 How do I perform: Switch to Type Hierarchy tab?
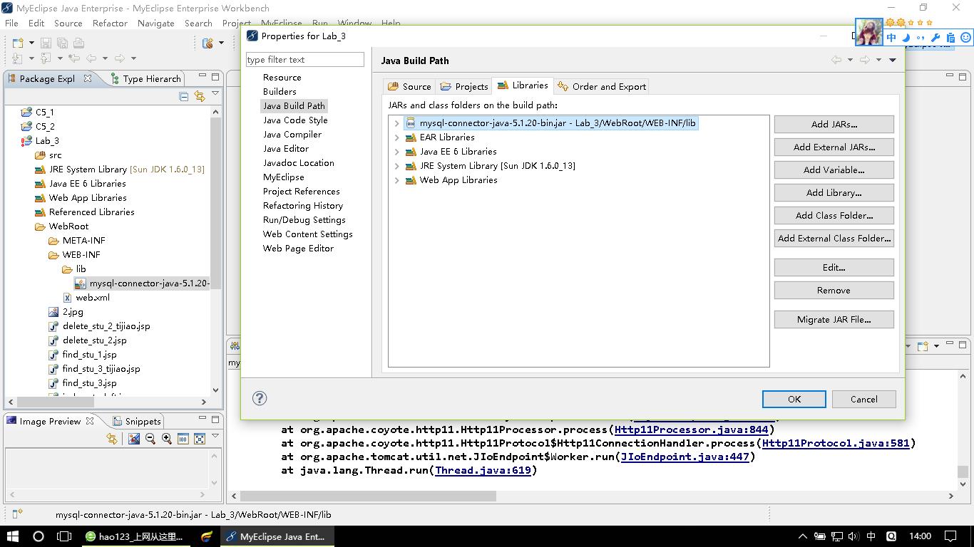(x=145, y=78)
